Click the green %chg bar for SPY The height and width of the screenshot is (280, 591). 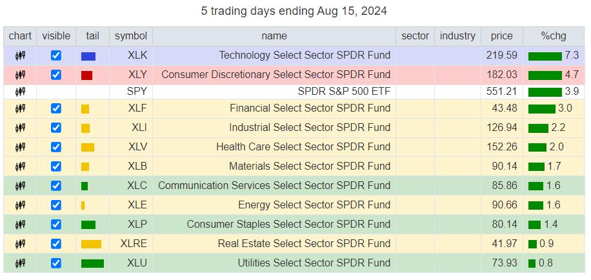tap(545, 92)
